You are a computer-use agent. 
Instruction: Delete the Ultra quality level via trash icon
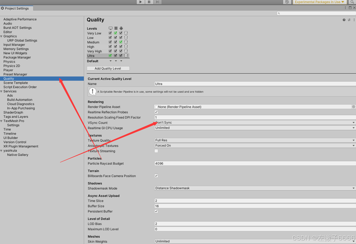(x=126, y=55)
